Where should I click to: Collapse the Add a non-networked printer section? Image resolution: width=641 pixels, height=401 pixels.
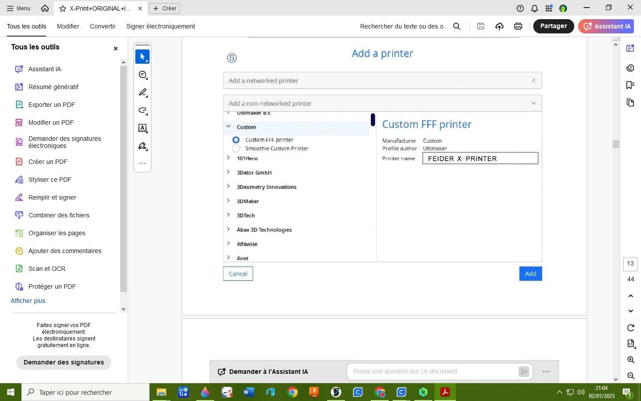click(382, 103)
